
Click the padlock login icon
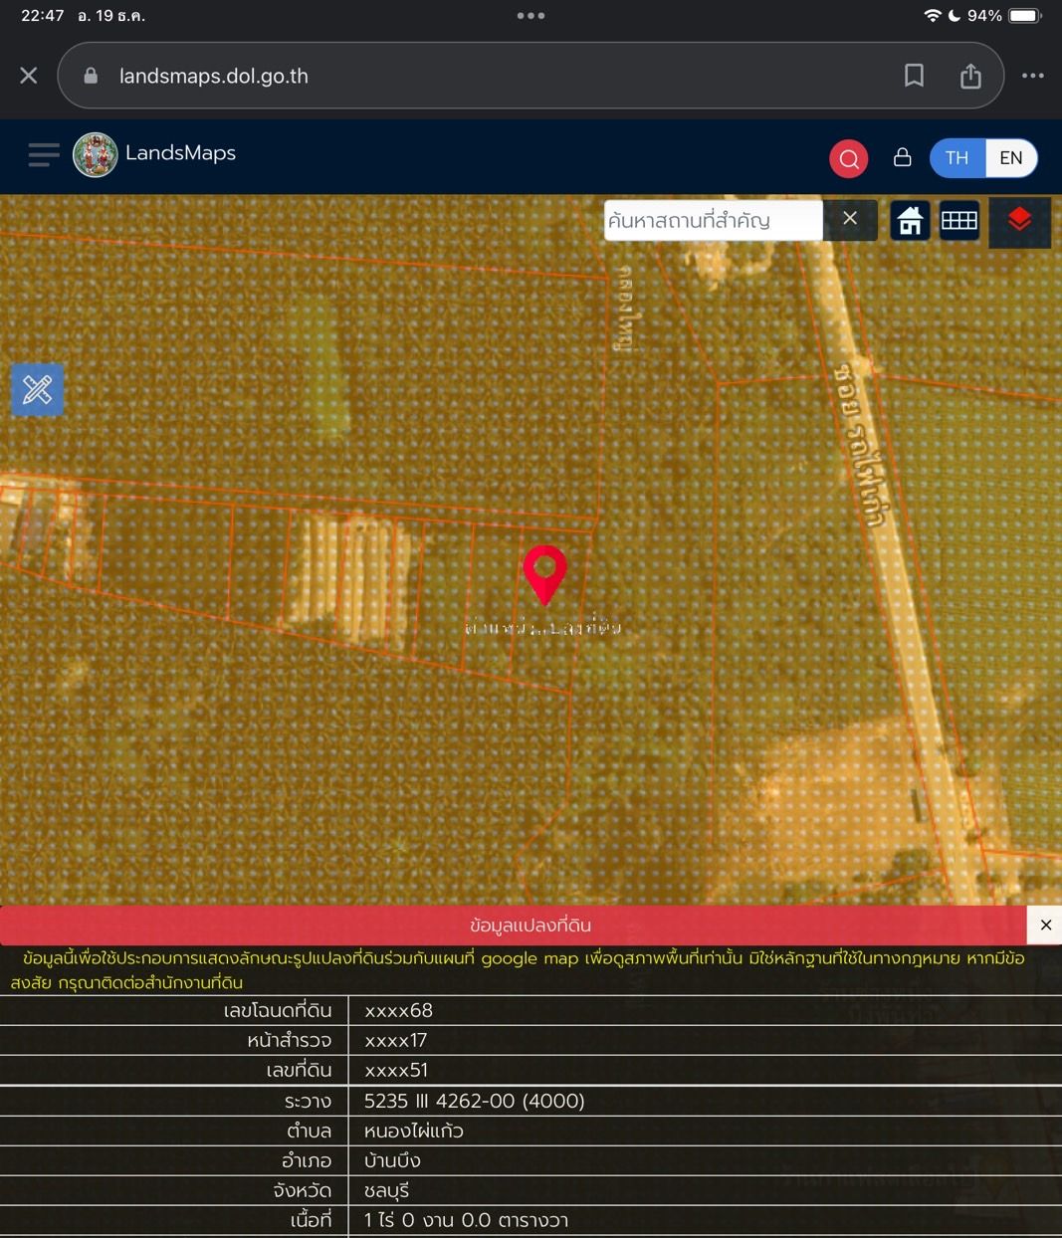[903, 157]
